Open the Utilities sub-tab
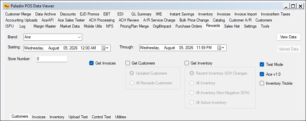 coord(120,117)
